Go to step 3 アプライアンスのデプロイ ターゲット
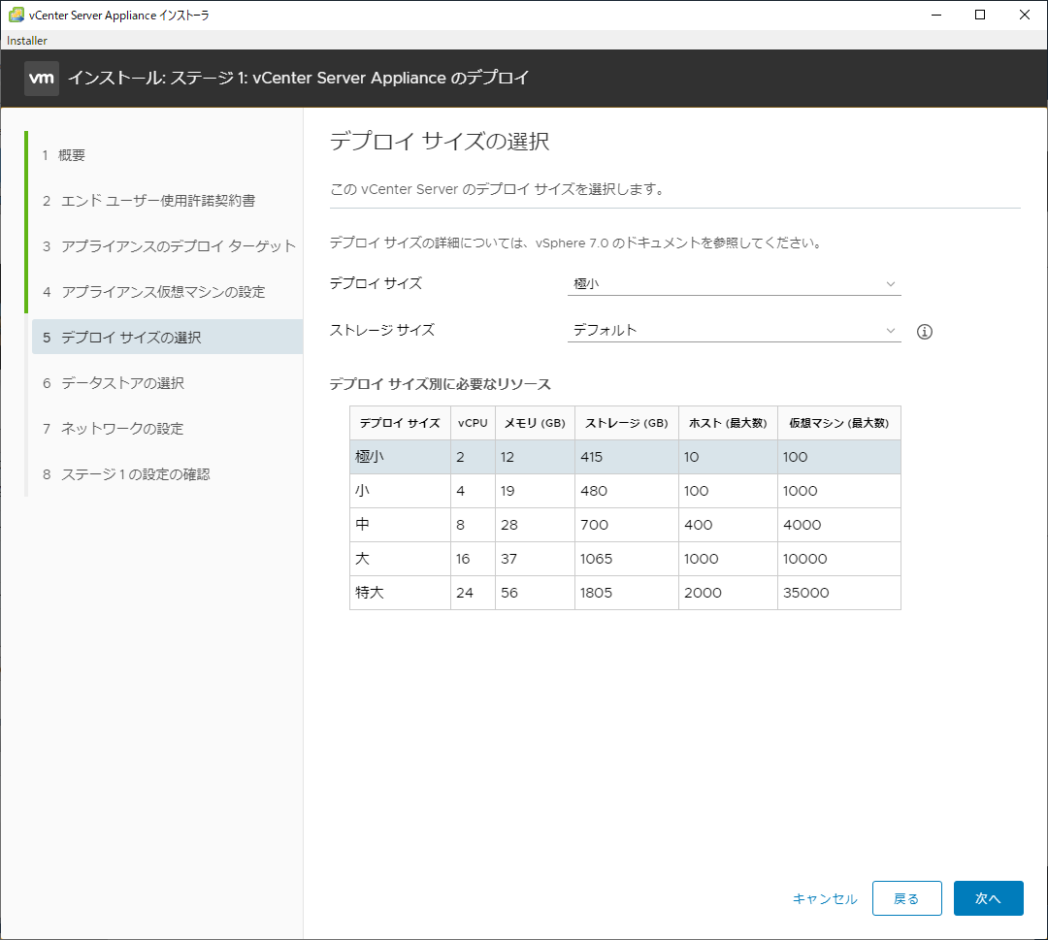The height and width of the screenshot is (940, 1048). coord(169,245)
